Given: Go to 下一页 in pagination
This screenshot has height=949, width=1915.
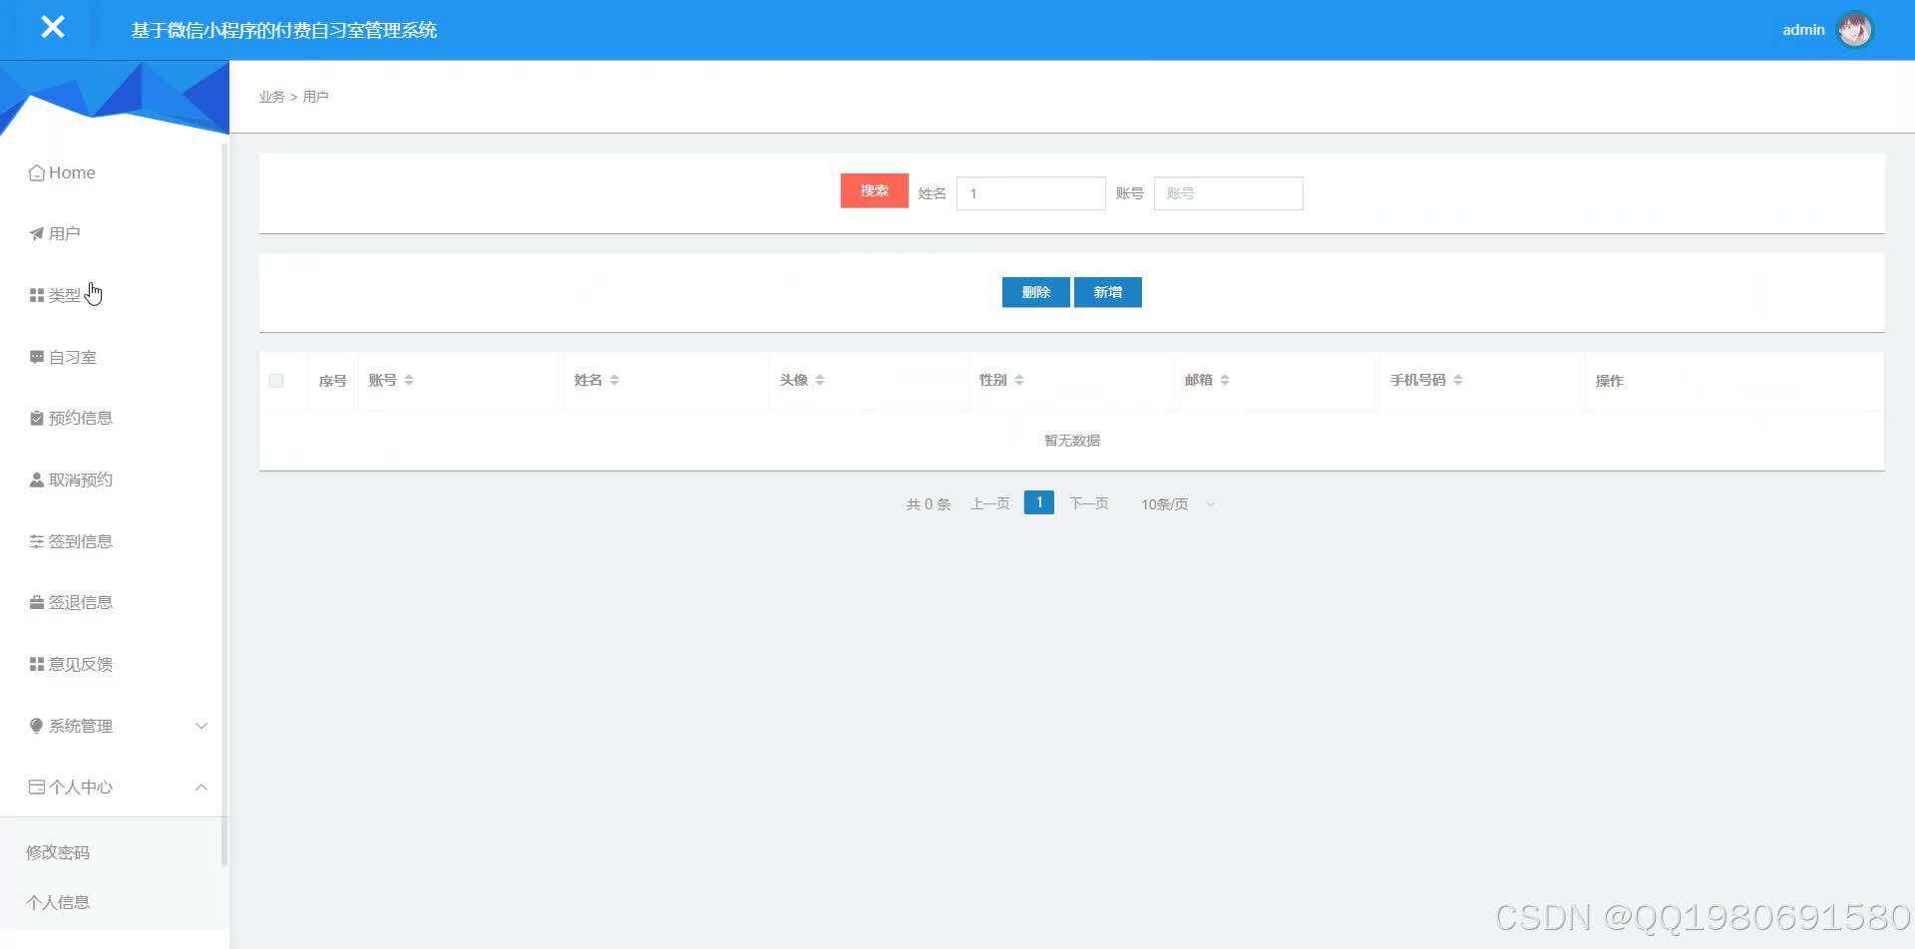Looking at the screenshot, I should pyautogui.click(x=1089, y=504).
